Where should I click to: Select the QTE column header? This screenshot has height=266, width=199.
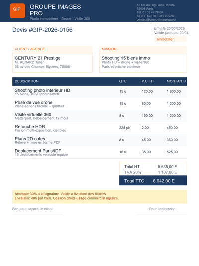pyautogui.click(x=123, y=81)
